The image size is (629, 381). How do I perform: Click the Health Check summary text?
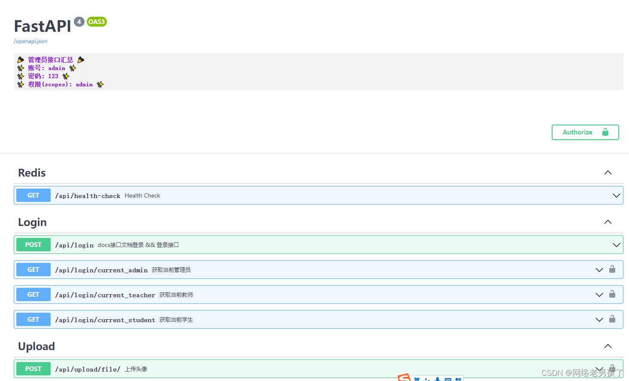point(143,195)
